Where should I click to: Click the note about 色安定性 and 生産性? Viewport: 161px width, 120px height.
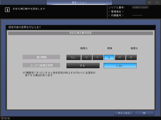[x=59, y=74]
